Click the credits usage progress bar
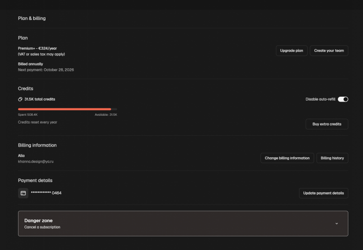Screen dimensions: 363x250 point(67,109)
